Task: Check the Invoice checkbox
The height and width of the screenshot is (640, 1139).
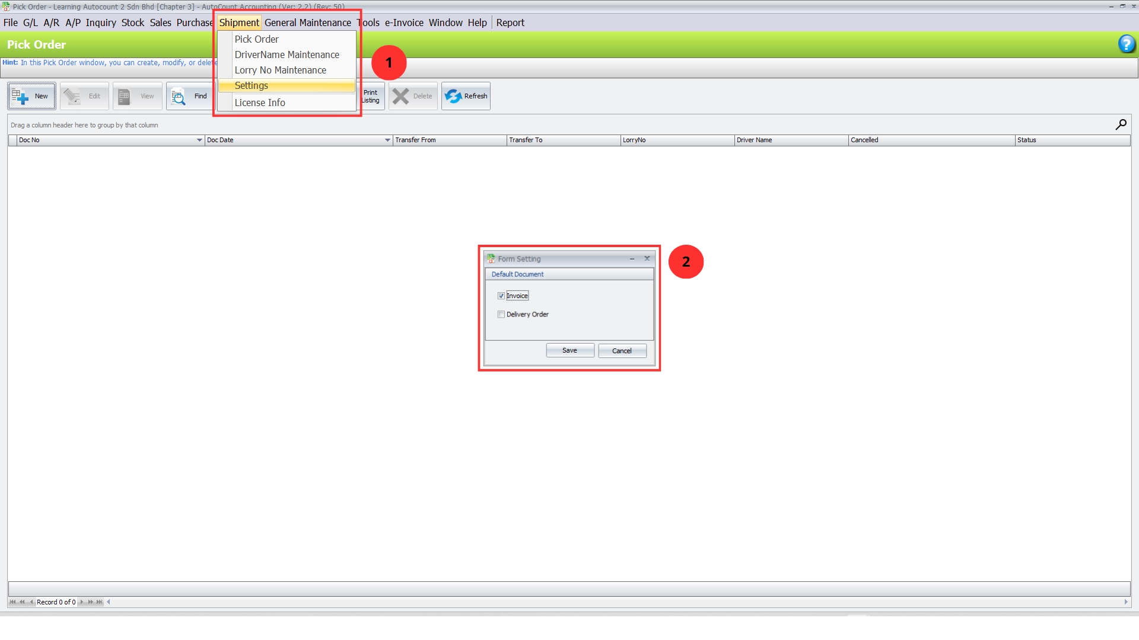Action: click(501, 296)
